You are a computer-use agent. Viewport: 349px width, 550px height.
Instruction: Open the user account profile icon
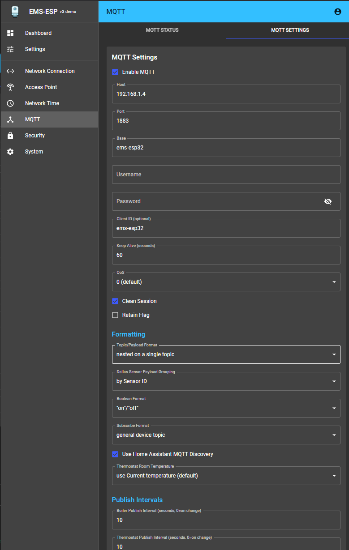[338, 12]
